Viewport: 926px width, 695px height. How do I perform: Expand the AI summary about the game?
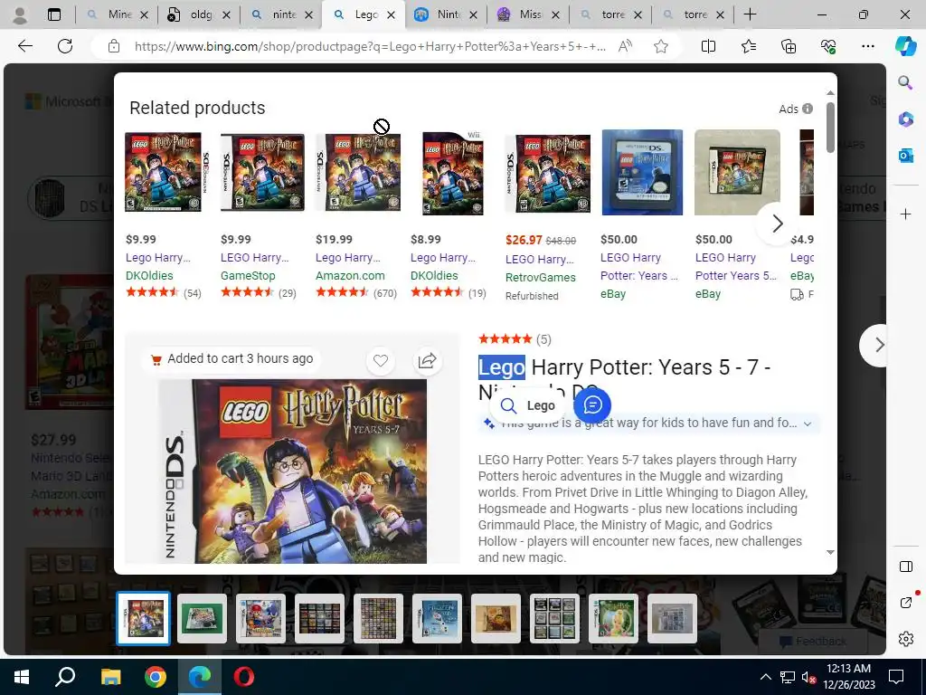808,424
